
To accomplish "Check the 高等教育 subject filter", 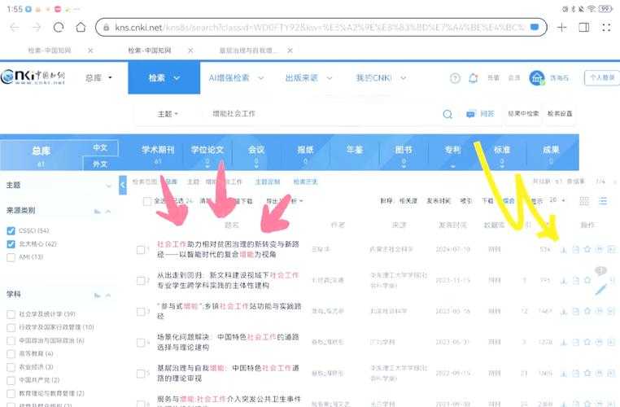I will point(11,353).
